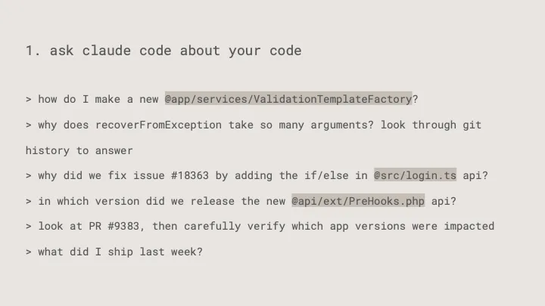This screenshot has height=306, width=545.
Task: Click the slide title about claude code
Action: [163, 51]
